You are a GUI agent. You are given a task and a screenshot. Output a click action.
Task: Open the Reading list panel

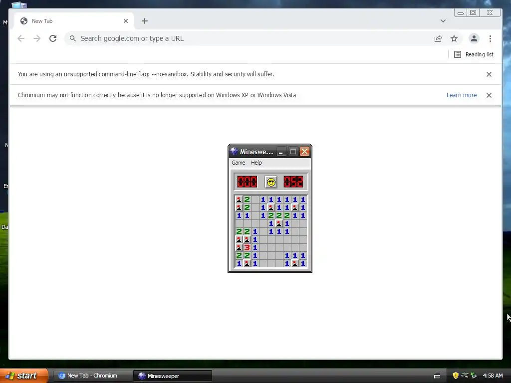(474, 54)
